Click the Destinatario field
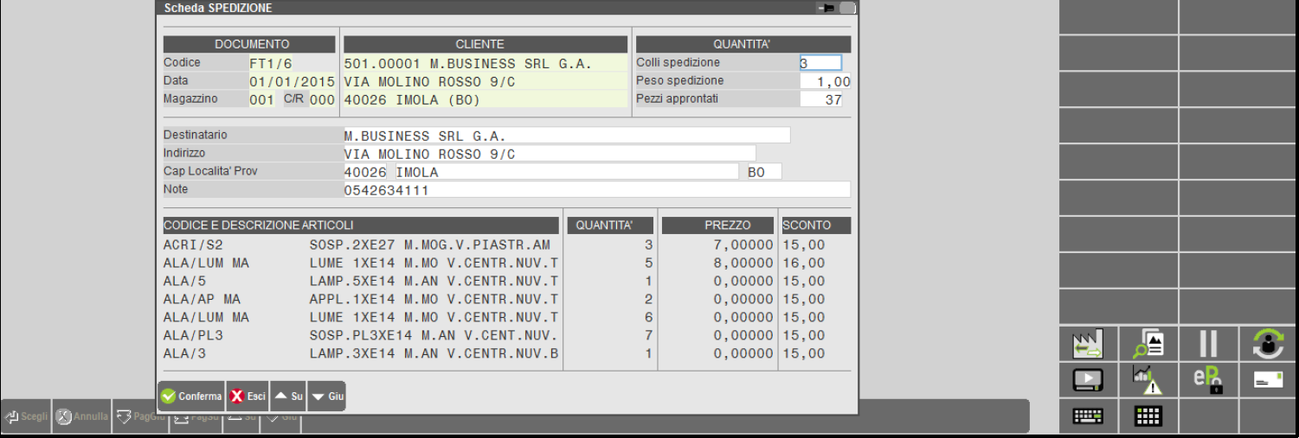 [566, 136]
